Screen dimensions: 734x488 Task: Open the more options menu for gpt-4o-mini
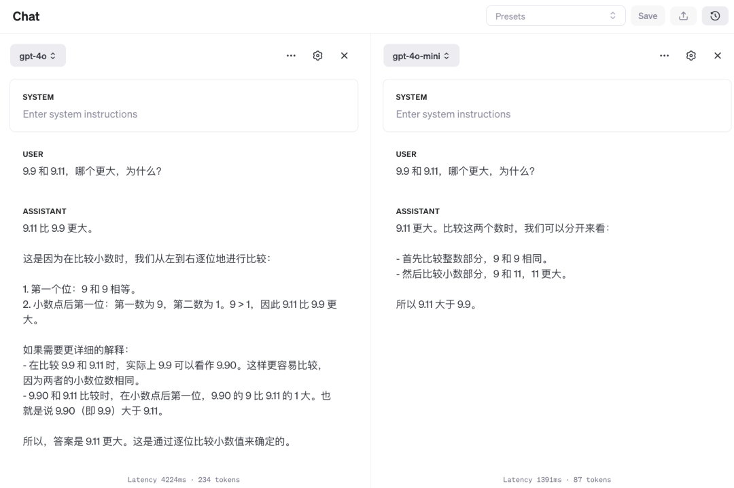click(664, 55)
